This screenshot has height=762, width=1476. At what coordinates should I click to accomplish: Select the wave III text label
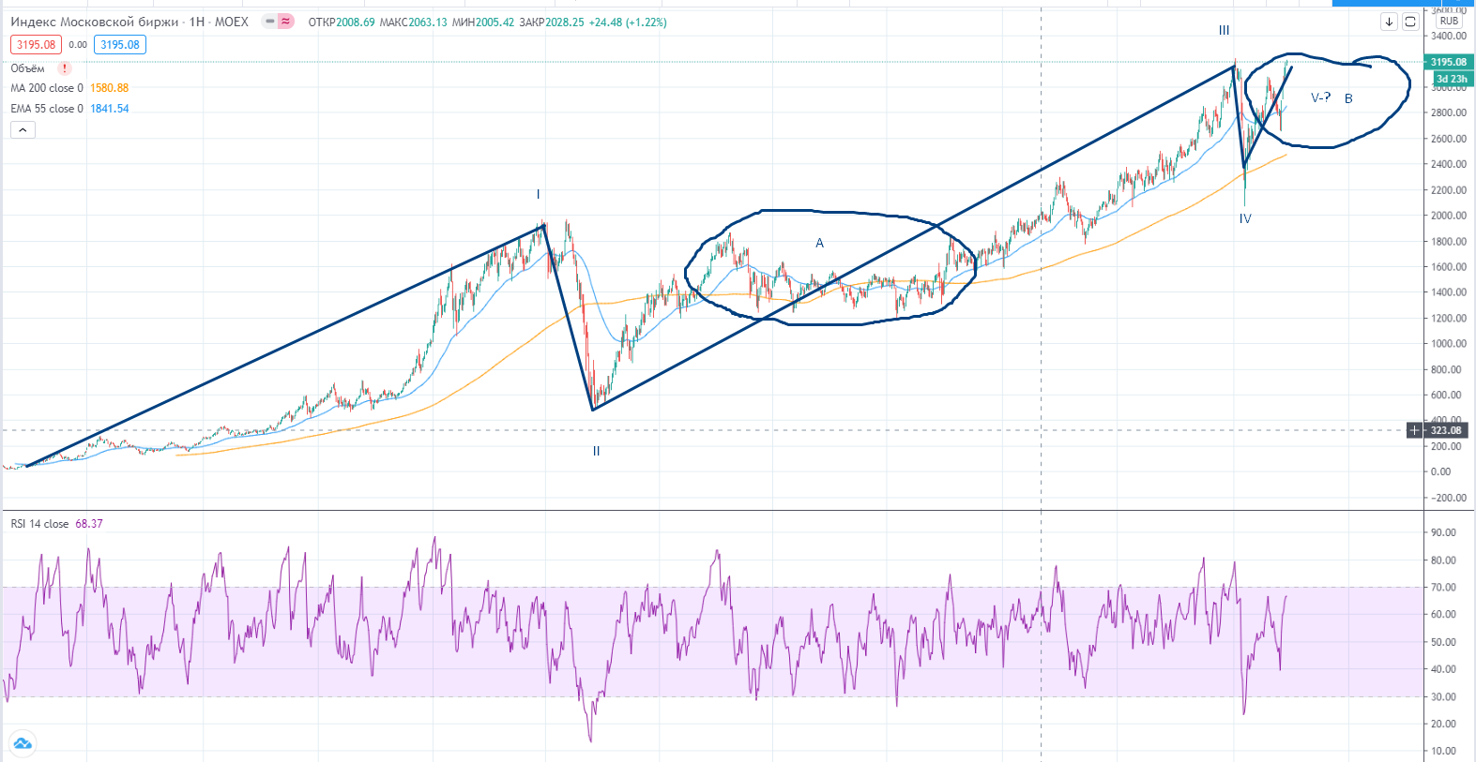point(1224,30)
